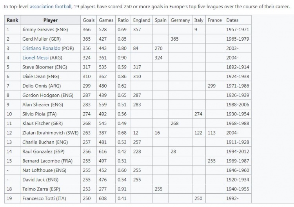Image resolution: width=294 pixels, height=207 pixels.
Task: Open the Lionel Messi player link
Action: click(35, 58)
